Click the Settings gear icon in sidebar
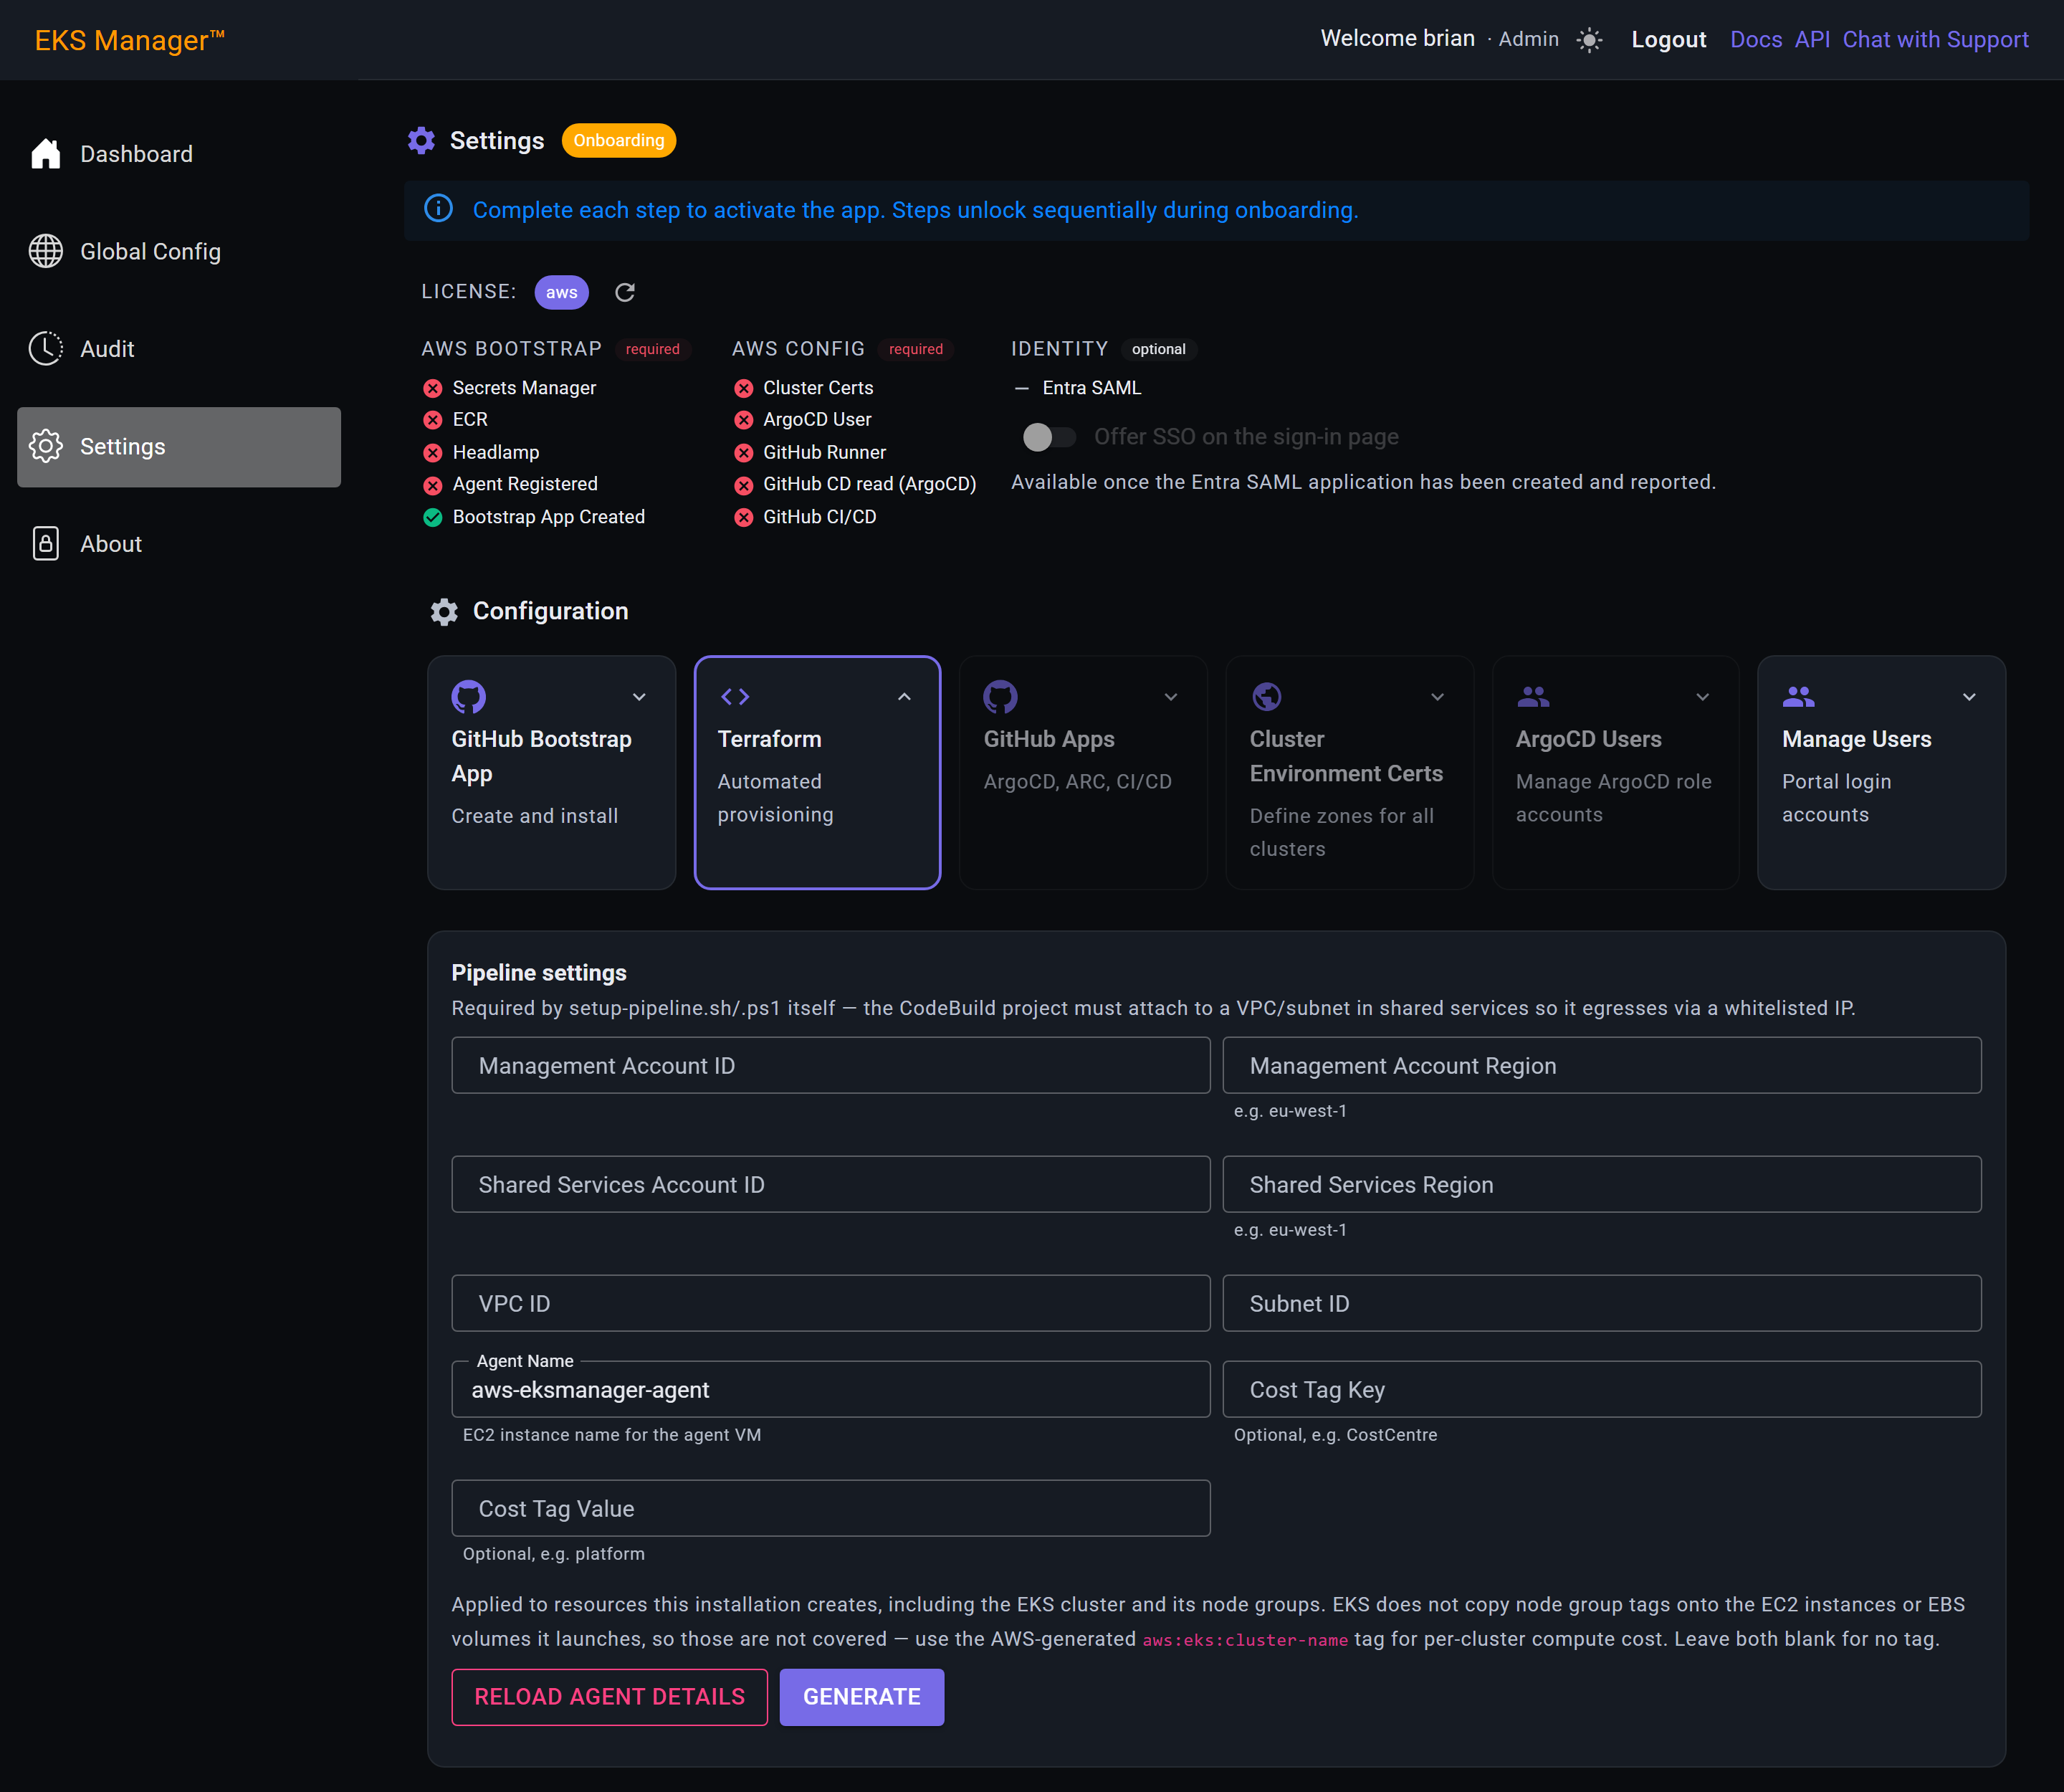The height and width of the screenshot is (1792, 2064). (45, 446)
